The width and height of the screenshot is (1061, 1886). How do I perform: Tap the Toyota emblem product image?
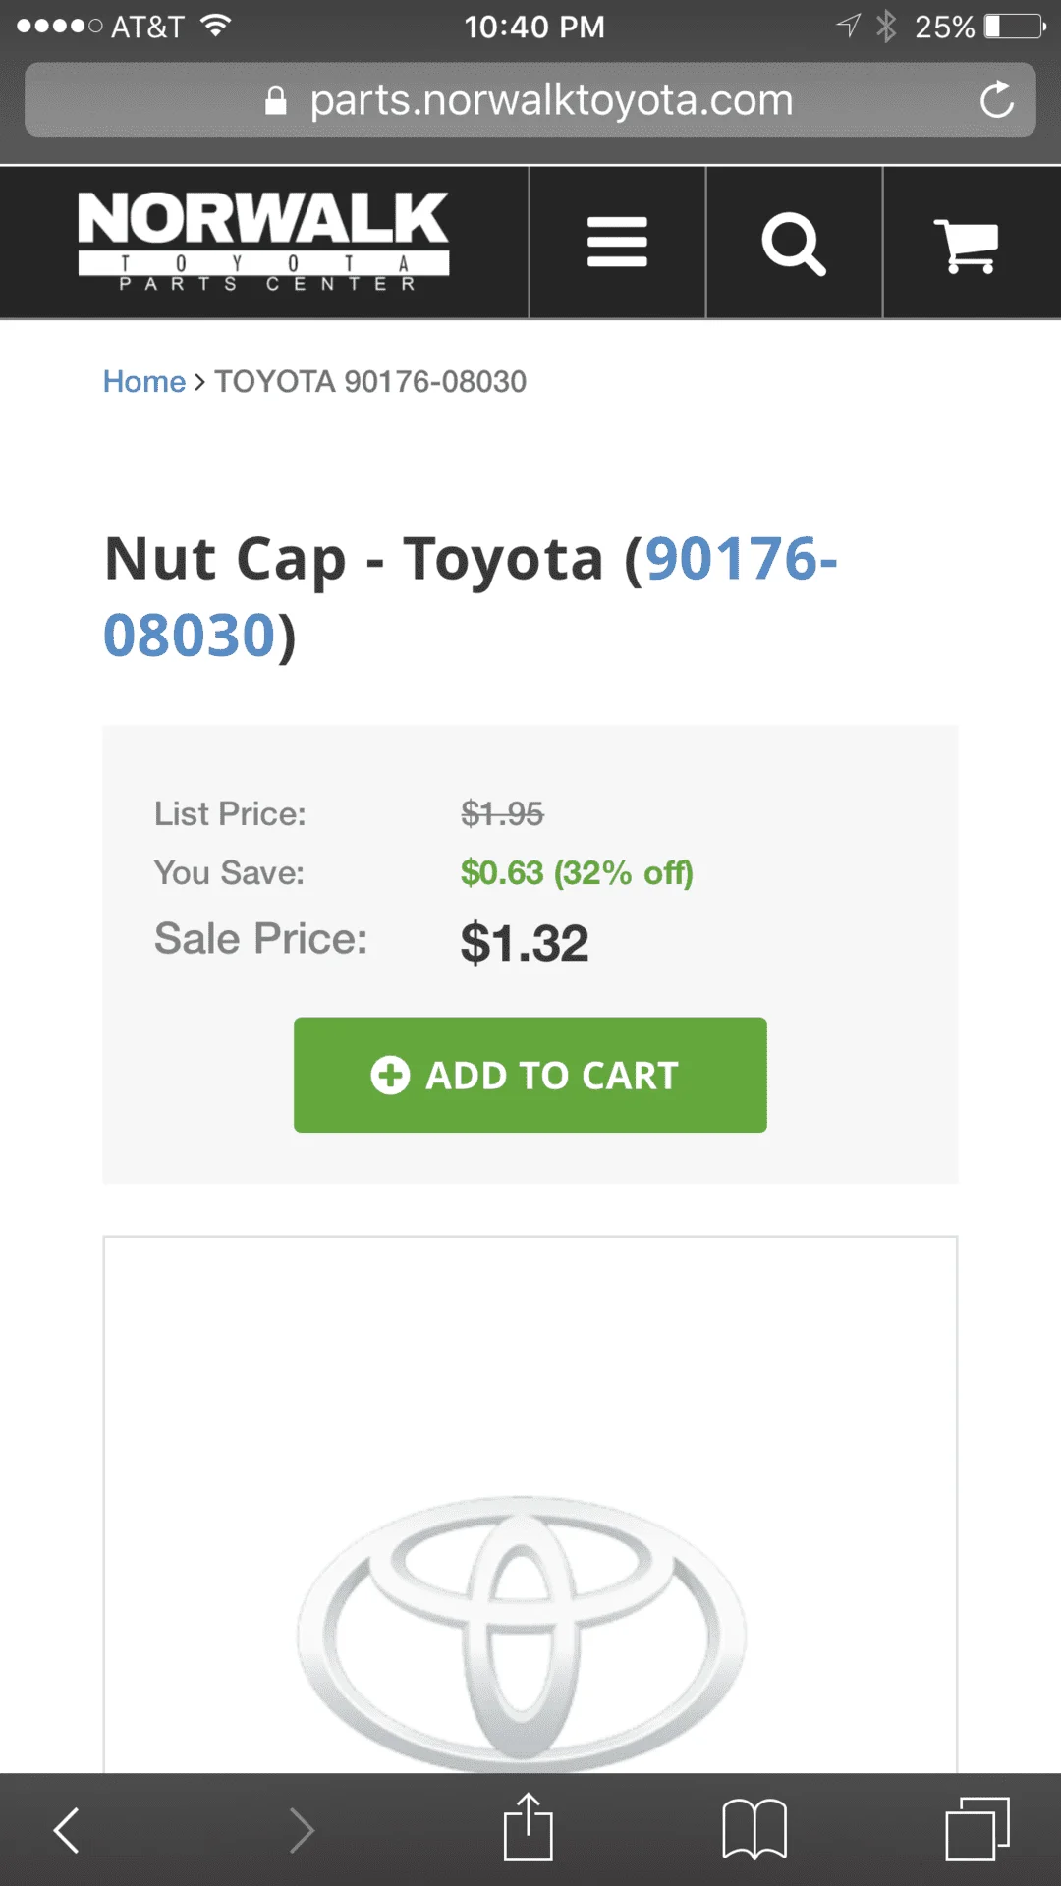(523, 1631)
